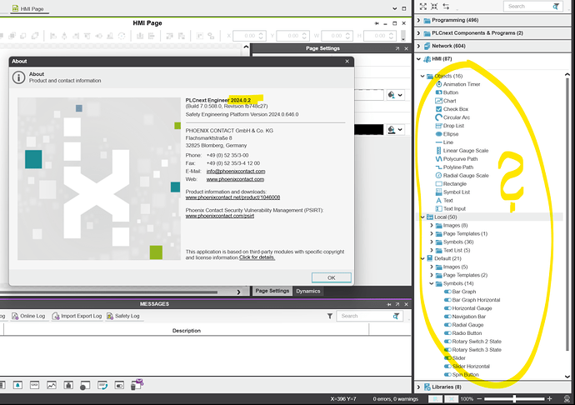Click the components Search field

pyautogui.click(x=525, y=6)
